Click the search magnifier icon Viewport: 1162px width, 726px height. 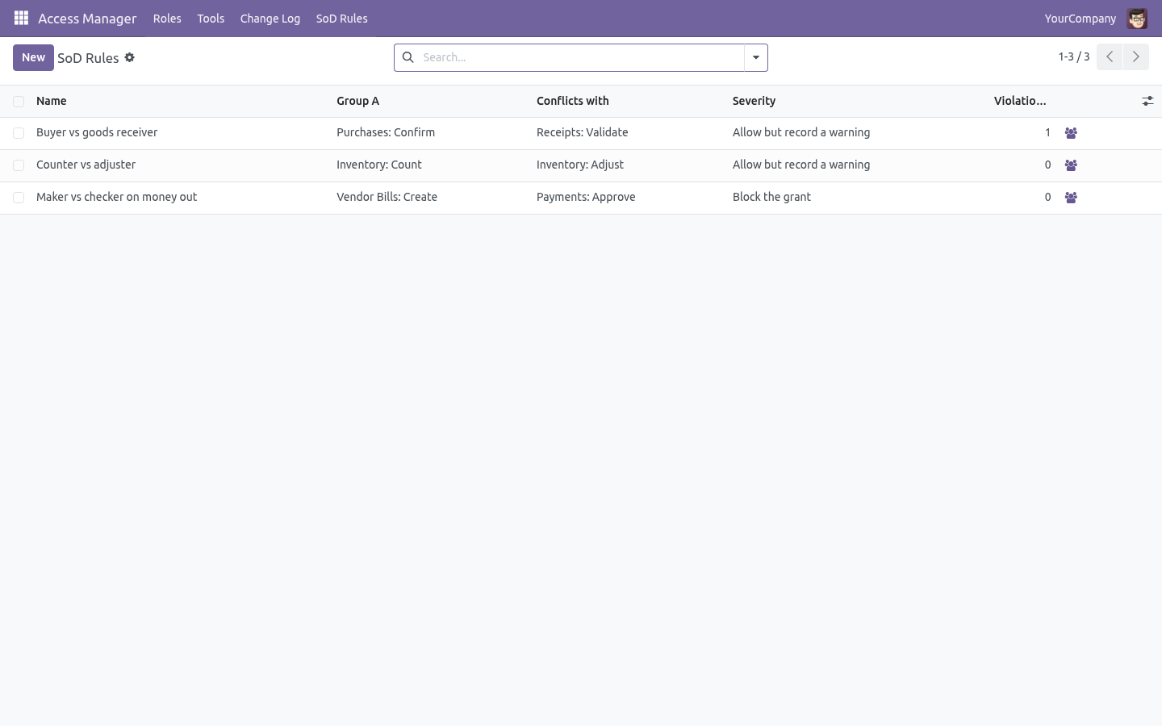tap(408, 57)
